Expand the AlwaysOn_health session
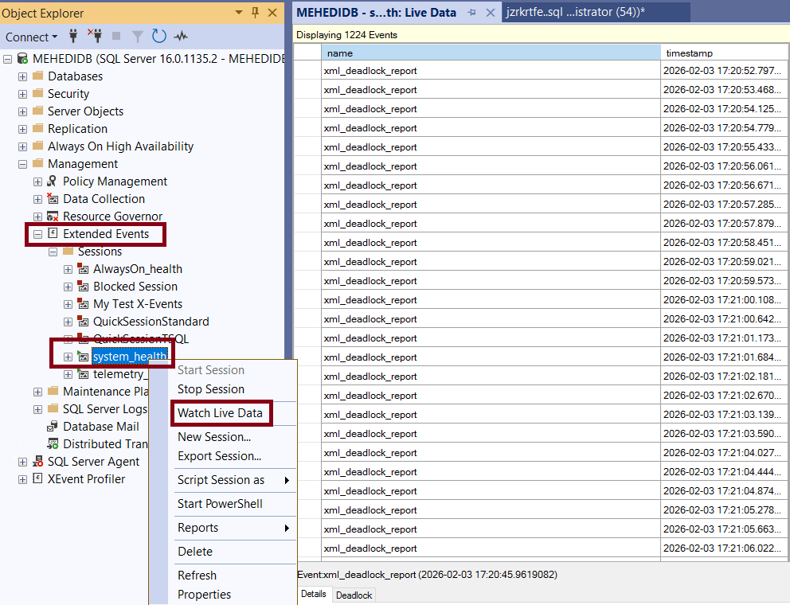 click(68, 269)
